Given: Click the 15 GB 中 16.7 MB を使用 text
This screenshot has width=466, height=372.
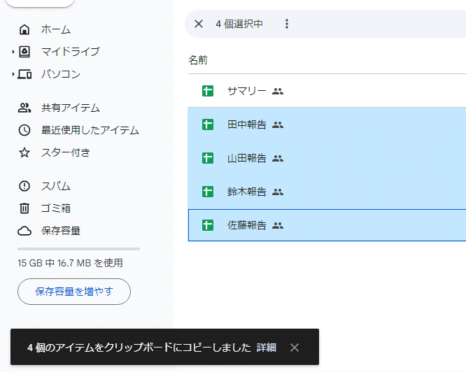Looking at the screenshot, I should click(70, 263).
